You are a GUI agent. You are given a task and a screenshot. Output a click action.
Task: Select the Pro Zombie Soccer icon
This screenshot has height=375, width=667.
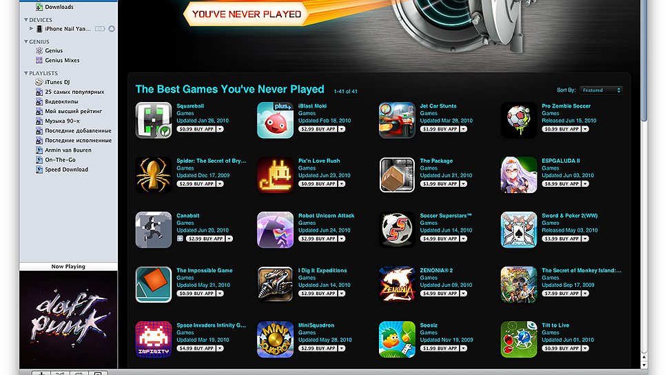519,121
